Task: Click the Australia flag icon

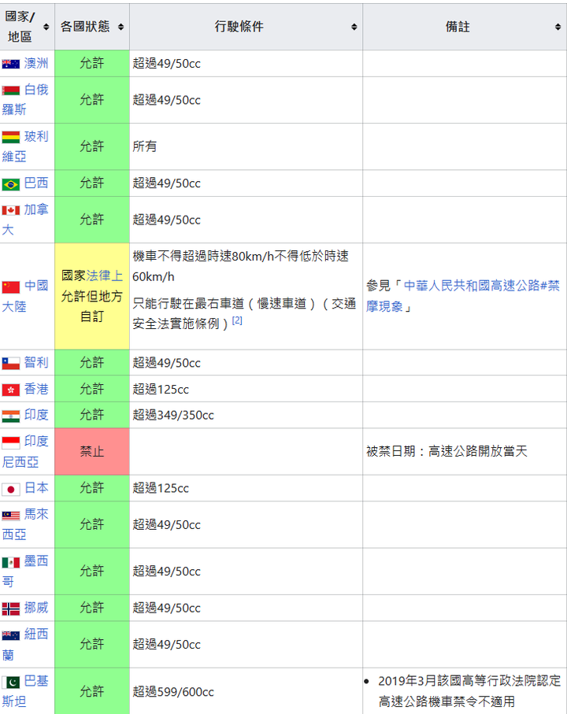Action: tap(11, 64)
